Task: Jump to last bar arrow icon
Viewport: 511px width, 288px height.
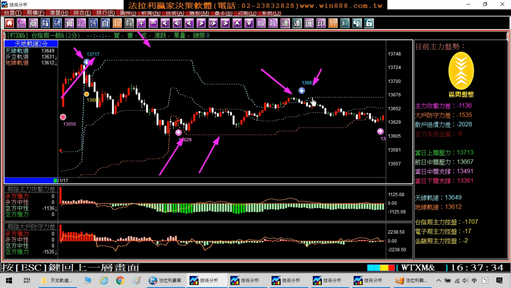Action: pyautogui.click(x=225, y=23)
